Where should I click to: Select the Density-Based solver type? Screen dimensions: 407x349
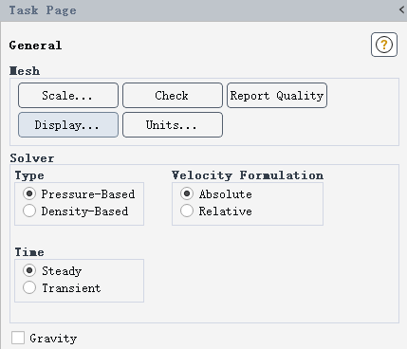tap(29, 211)
